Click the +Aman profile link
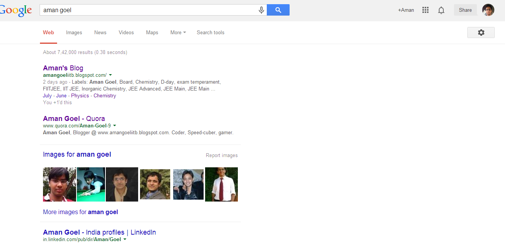 tap(406, 10)
